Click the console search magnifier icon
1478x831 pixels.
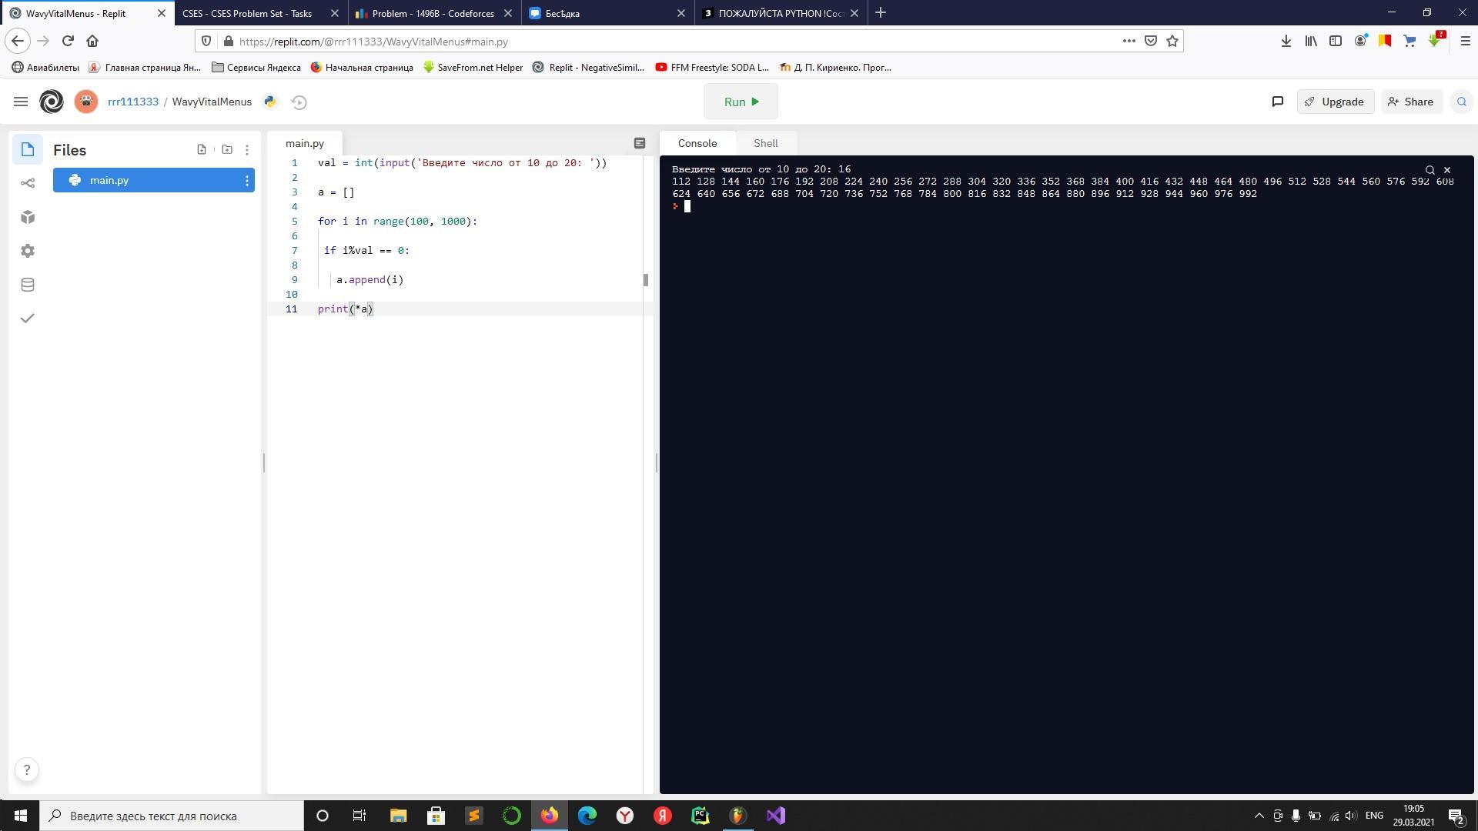(1430, 170)
